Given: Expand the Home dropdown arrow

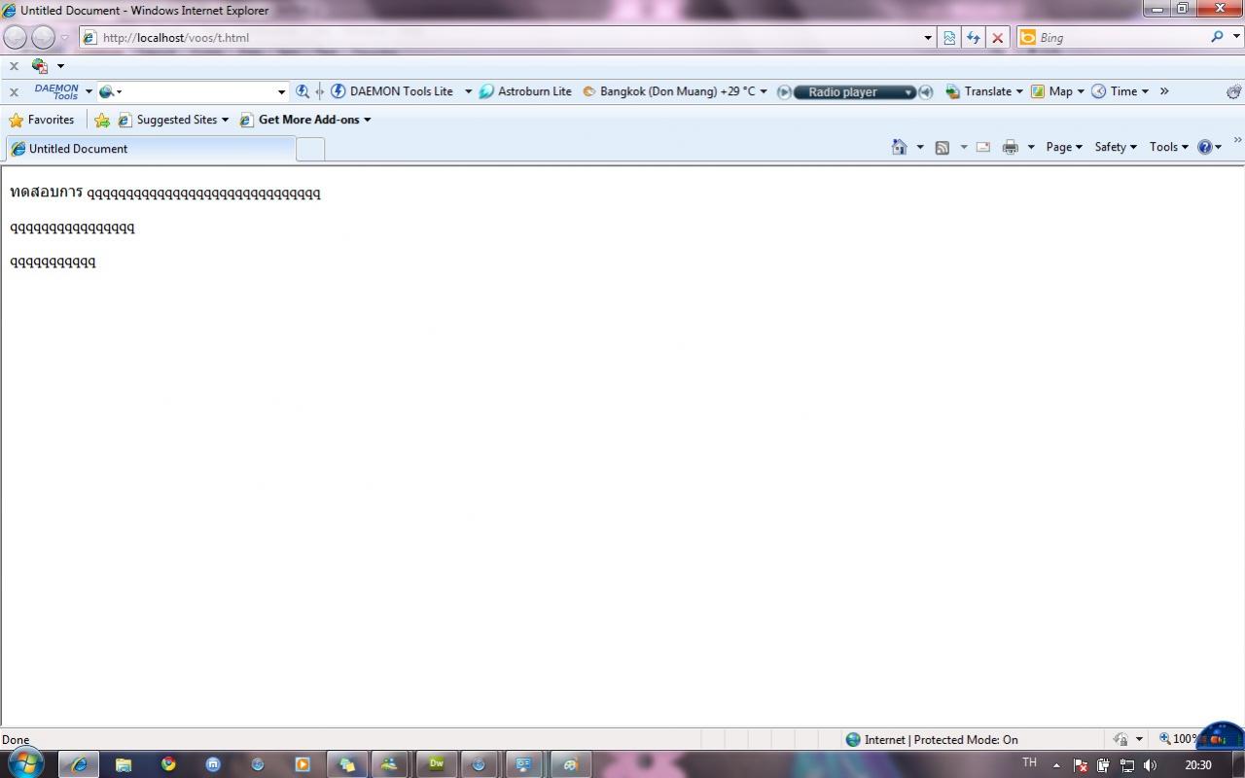Looking at the screenshot, I should [919, 147].
